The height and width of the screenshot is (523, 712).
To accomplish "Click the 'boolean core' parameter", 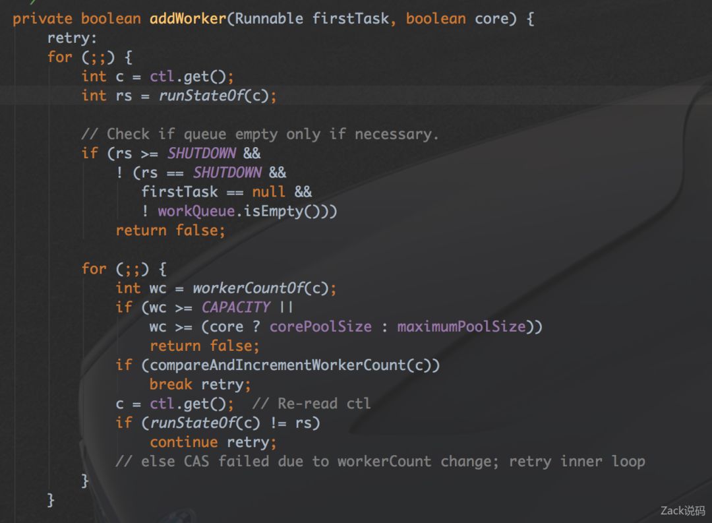I will [456, 18].
